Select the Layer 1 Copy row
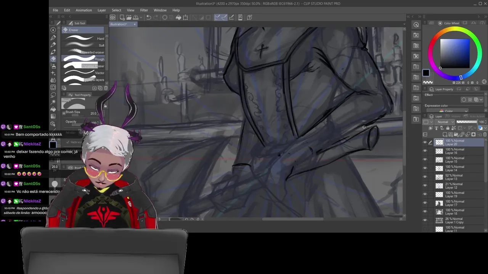488x274 pixels. click(454, 220)
